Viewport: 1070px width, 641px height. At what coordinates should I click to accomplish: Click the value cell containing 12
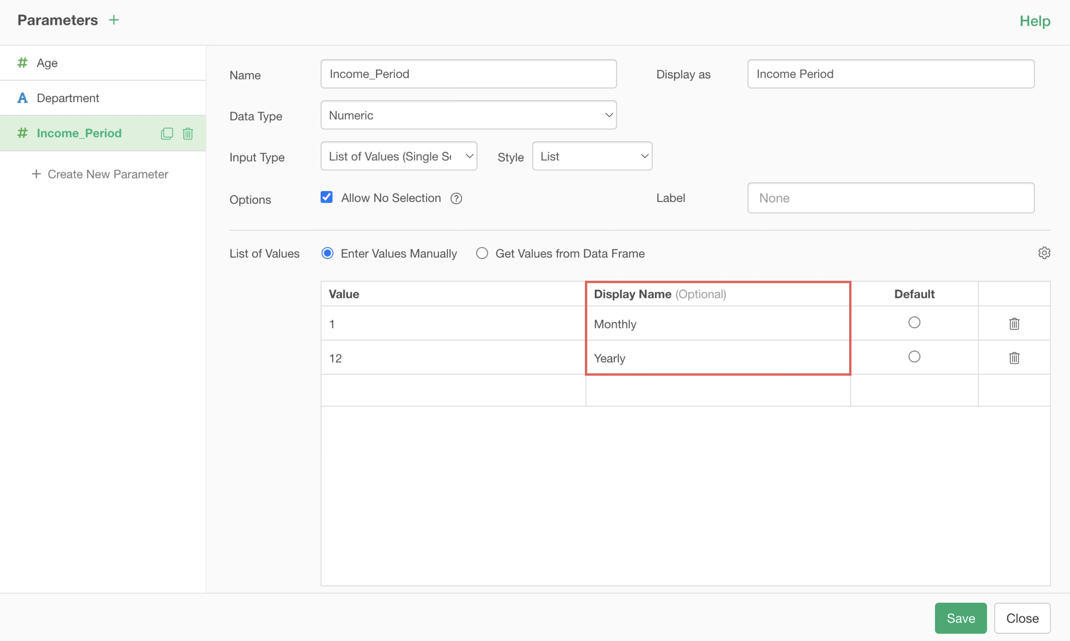(453, 357)
